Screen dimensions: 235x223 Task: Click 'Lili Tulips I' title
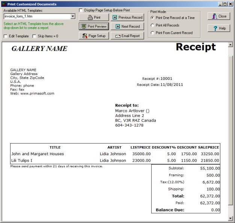click(x=22, y=160)
